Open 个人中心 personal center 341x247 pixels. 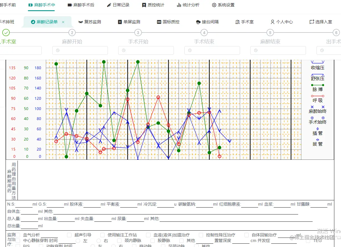tap(281, 22)
